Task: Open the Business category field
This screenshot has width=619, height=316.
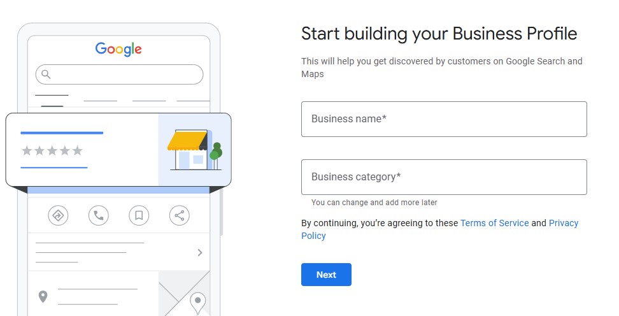Action: pos(444,177)
